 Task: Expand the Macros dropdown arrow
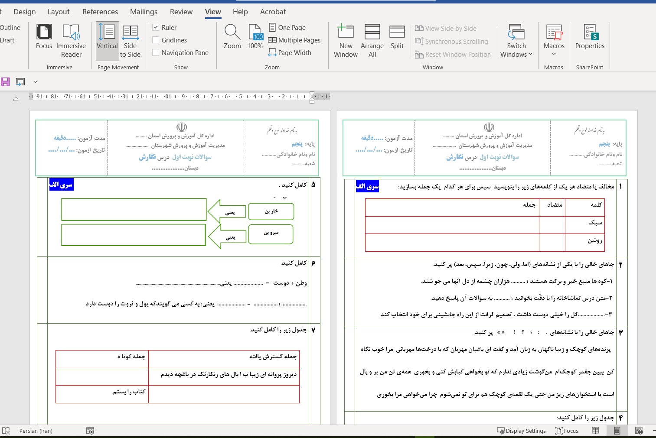554,53
